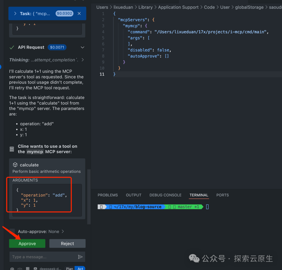Switch to the OUTPUT tab
The image size is (282, 270).
133,195
